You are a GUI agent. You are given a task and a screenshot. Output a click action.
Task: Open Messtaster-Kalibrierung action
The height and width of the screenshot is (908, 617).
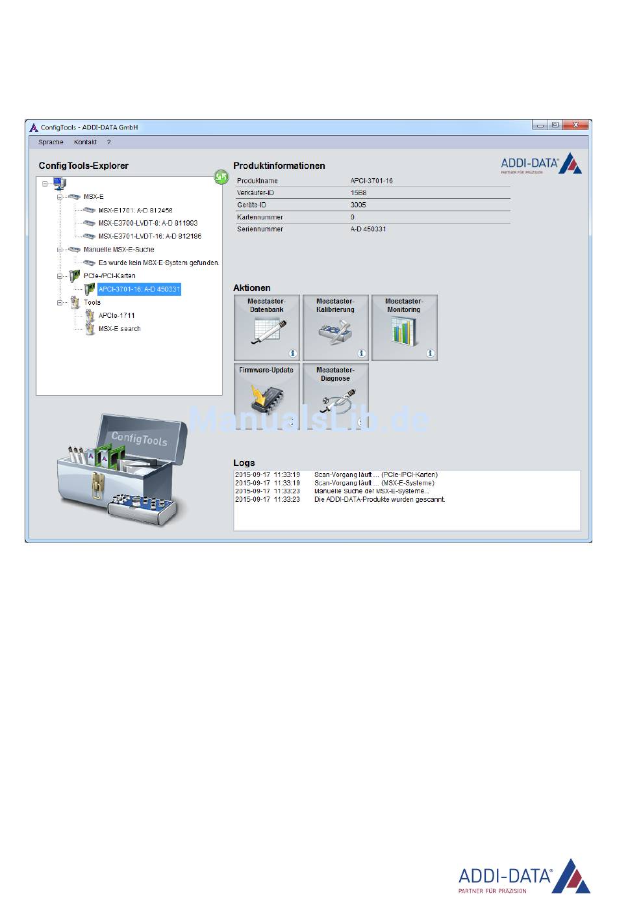(336, 328)
